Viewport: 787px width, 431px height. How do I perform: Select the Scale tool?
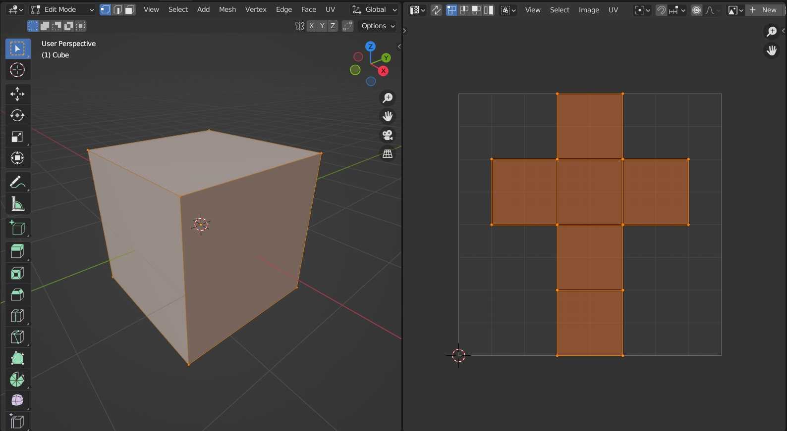(x=17, y=137)
